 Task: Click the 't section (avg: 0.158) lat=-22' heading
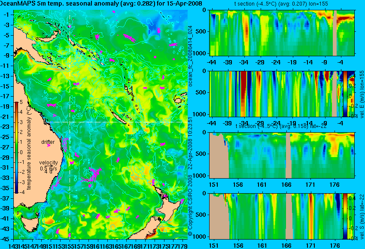(281, 126)
